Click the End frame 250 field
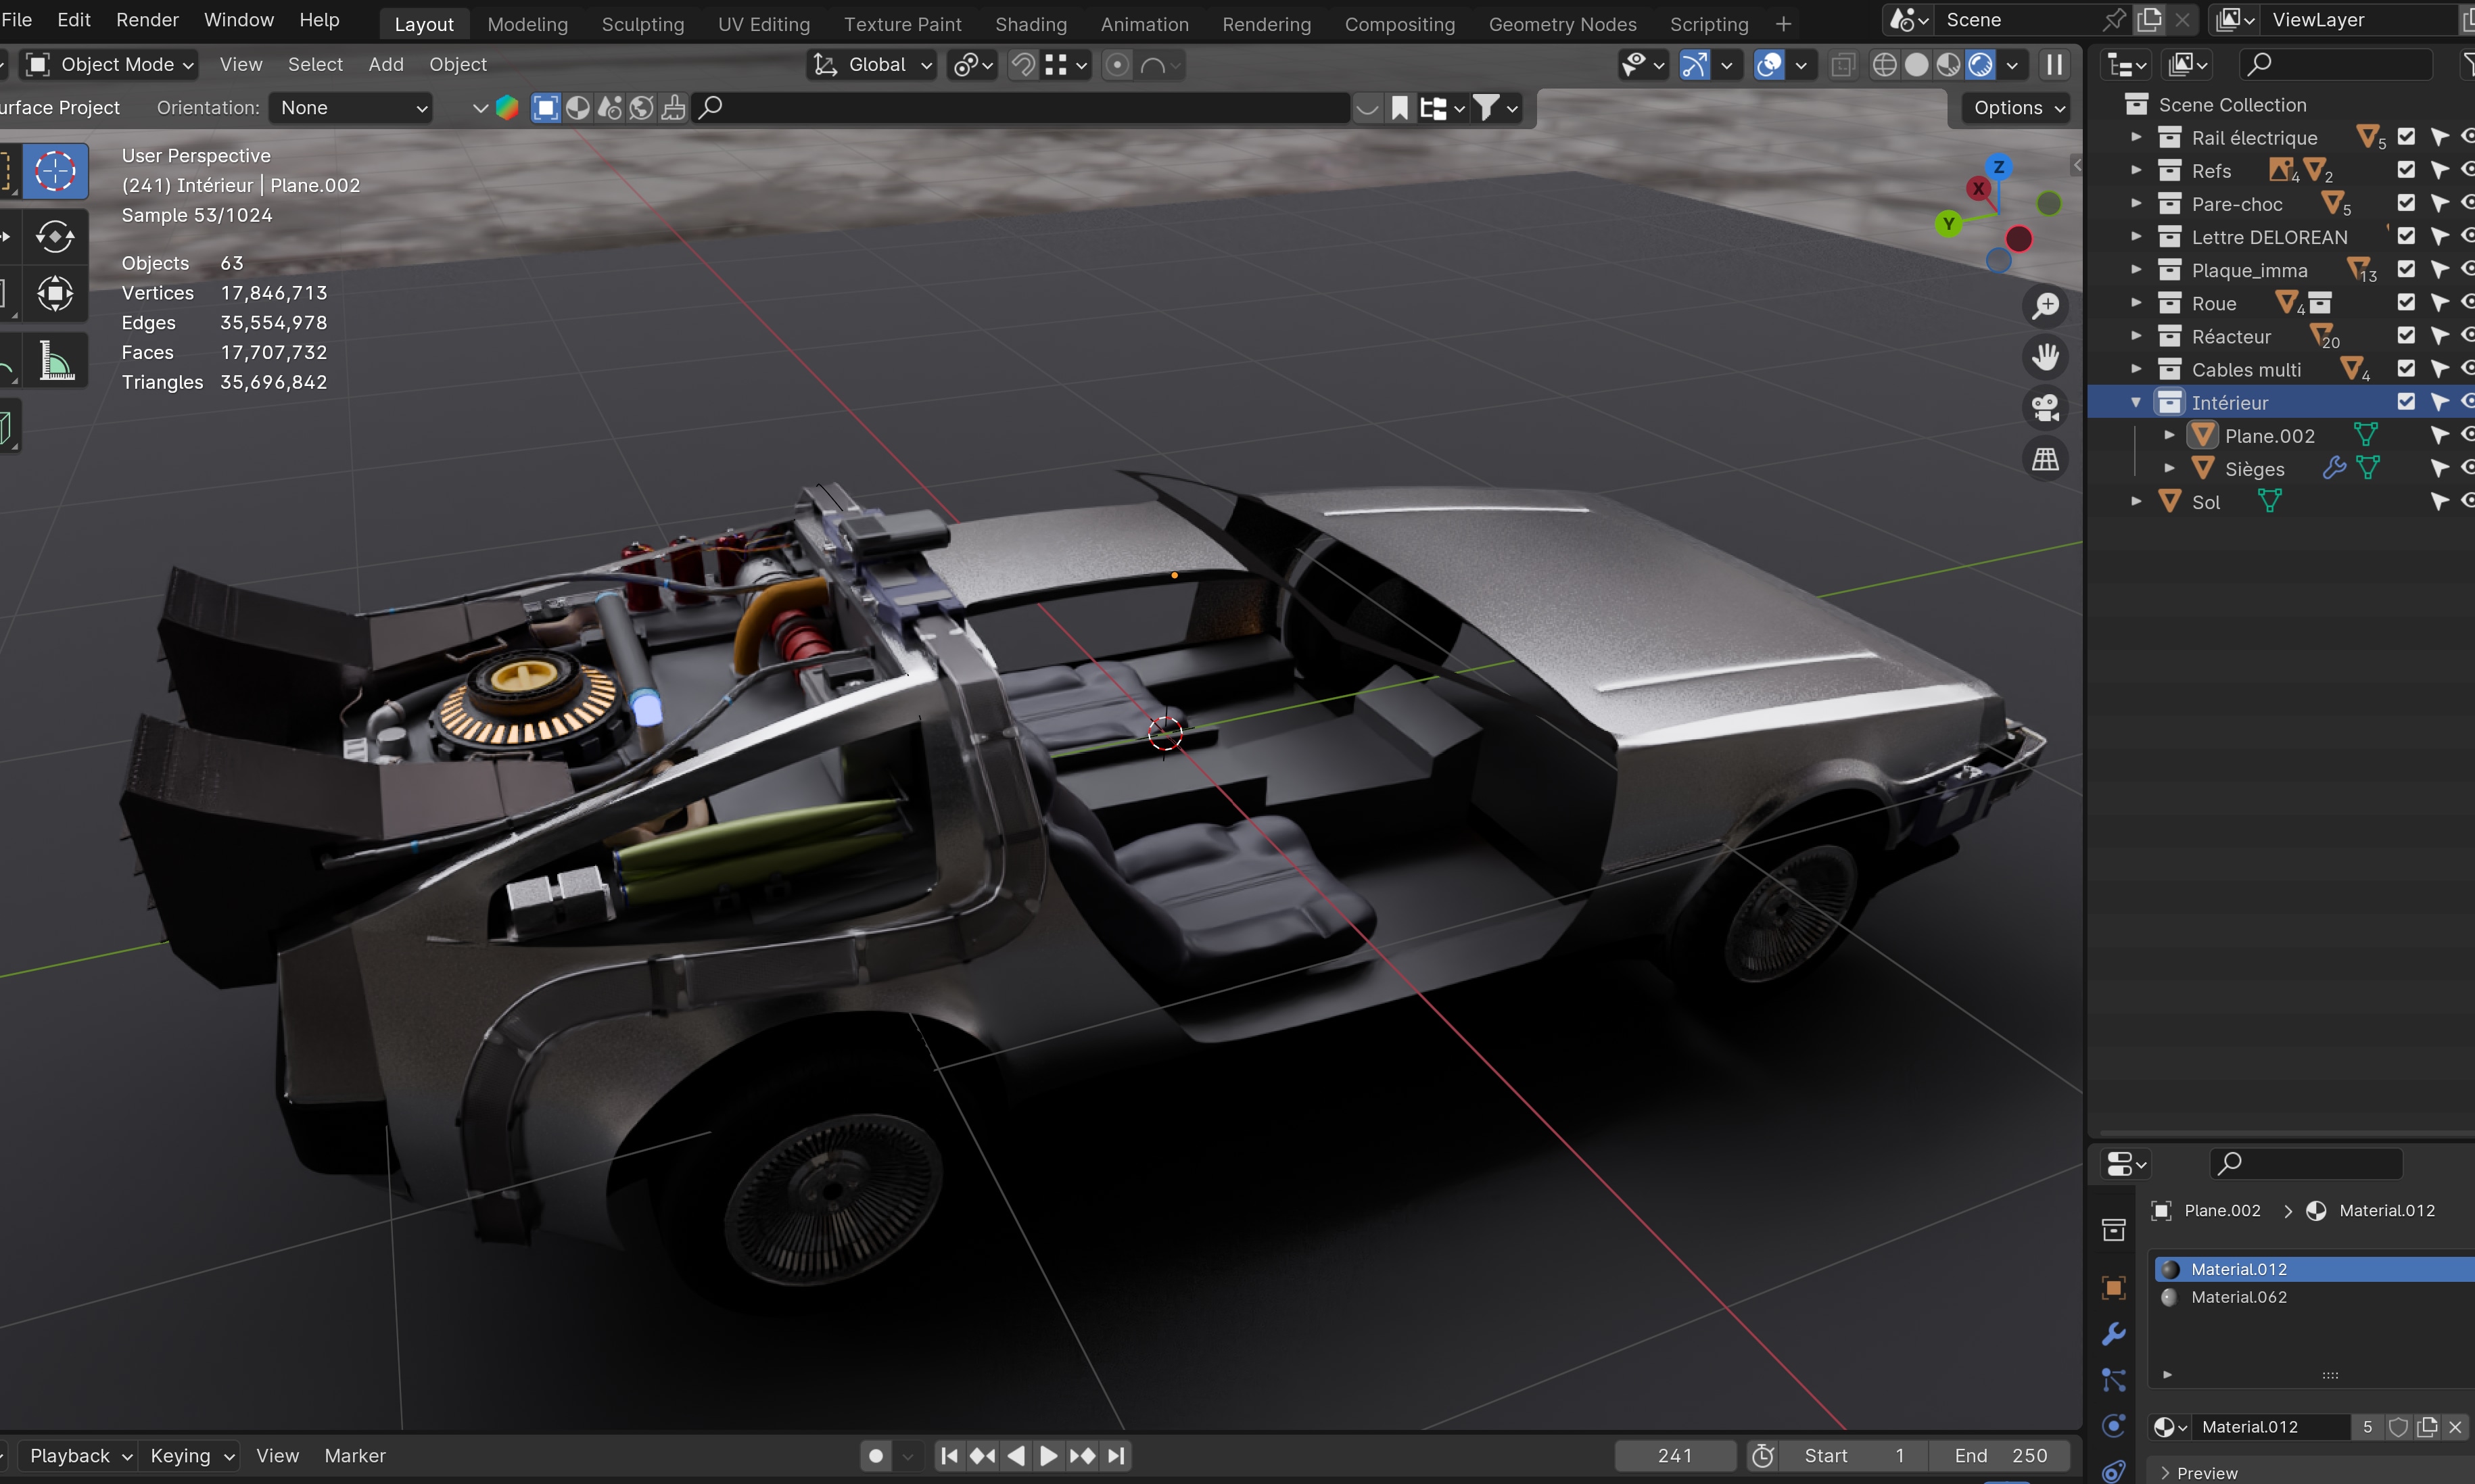Screen dimensions: 2475x1484 tap(1999, 1456)
